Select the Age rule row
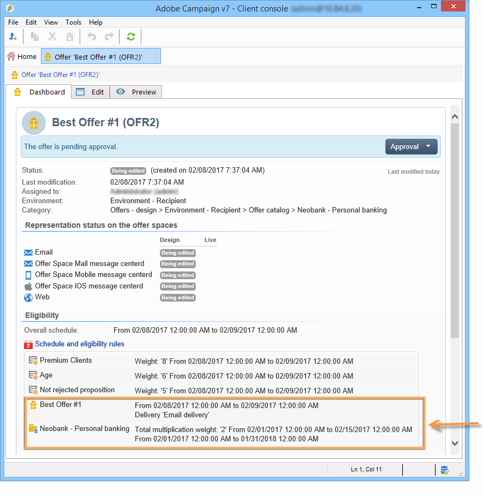This screenshot has height=496, width=483. coord(221,375)
